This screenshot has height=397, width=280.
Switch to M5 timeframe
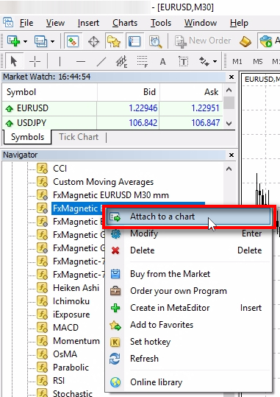258,62
